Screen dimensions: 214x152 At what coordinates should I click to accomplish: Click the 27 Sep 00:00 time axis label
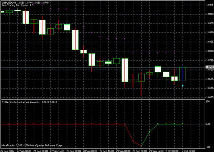click(x=24, y=151)
